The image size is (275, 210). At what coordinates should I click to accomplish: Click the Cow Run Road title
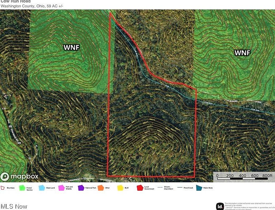coord(15,1)
